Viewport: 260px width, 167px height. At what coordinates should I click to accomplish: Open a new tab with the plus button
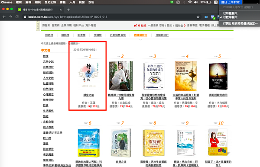(68, 10)
